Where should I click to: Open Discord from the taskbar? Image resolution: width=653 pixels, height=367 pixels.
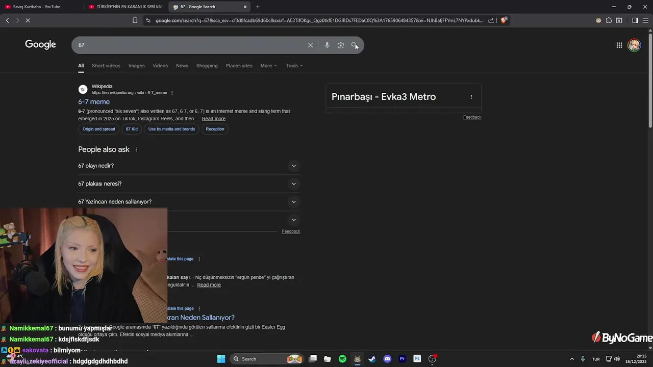(x=387, y=359)
